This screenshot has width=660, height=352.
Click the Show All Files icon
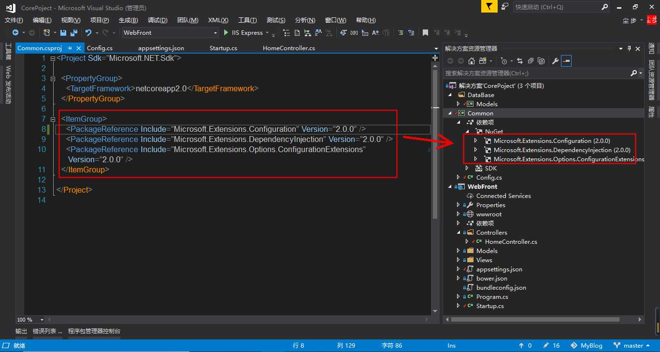pyautogui.click(x=541, y=61)
